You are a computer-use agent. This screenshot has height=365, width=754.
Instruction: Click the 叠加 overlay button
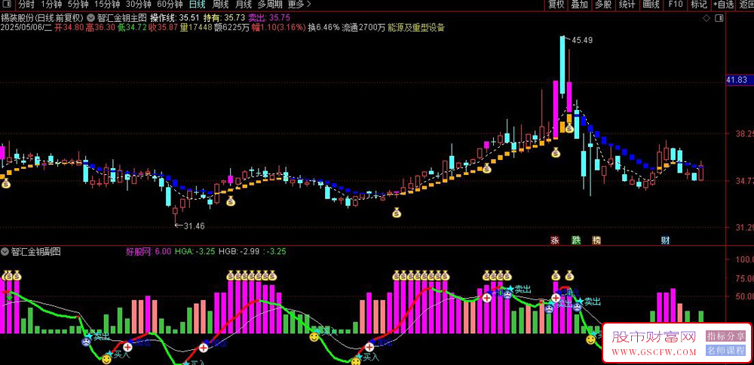coord(579,5)
